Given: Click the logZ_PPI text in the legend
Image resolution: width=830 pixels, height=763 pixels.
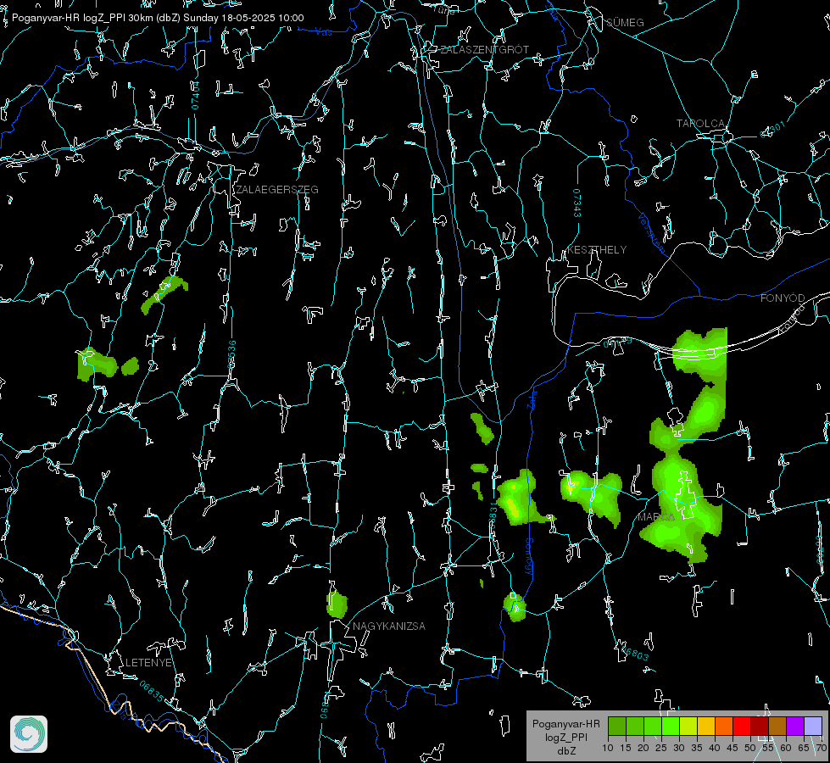Looking at the screenshot, I should click(x=566, y=737).
